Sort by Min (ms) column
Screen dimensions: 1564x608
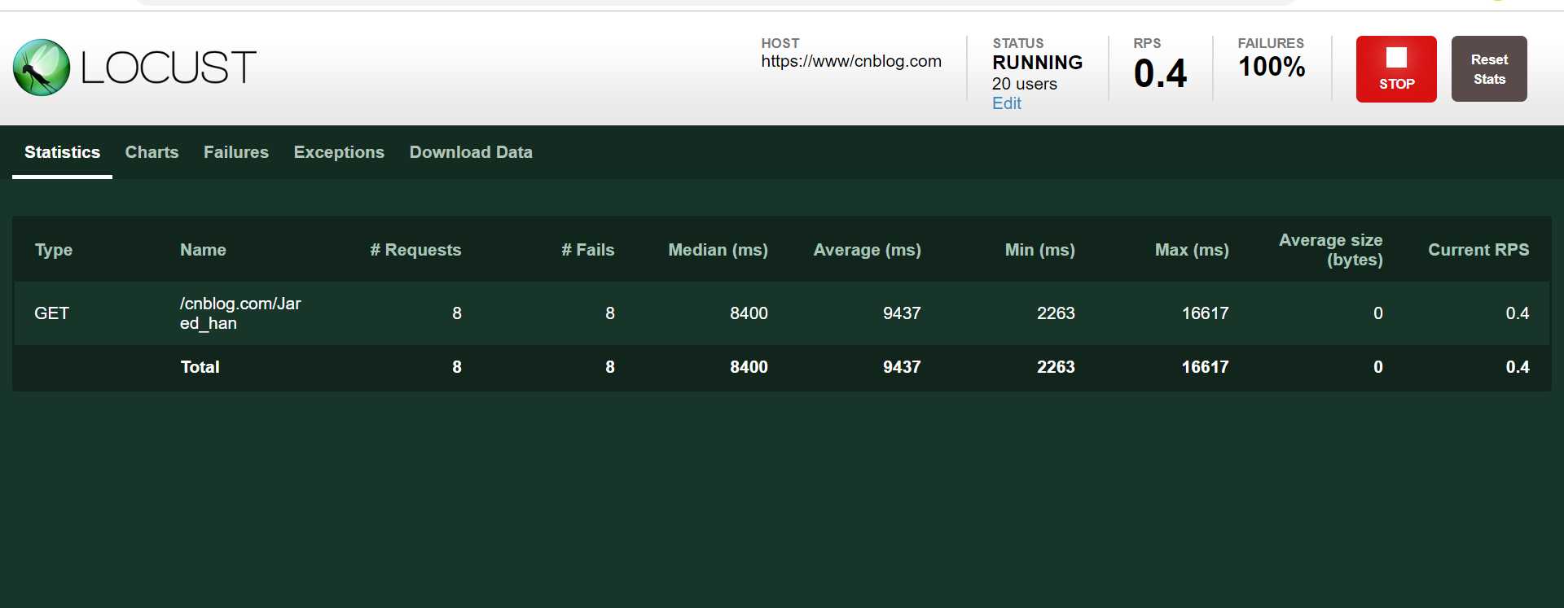[1039, 250]
